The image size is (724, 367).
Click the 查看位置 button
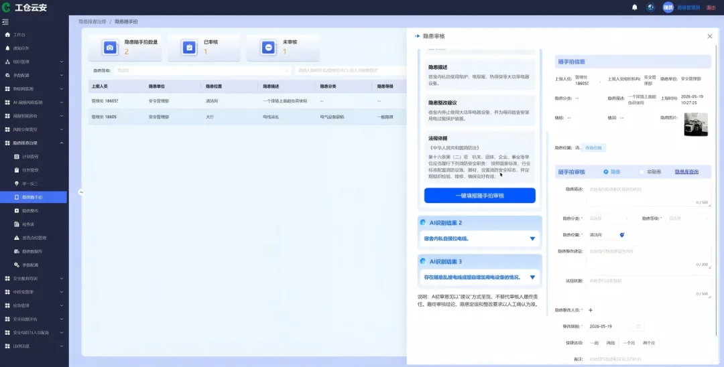[593, 147]
